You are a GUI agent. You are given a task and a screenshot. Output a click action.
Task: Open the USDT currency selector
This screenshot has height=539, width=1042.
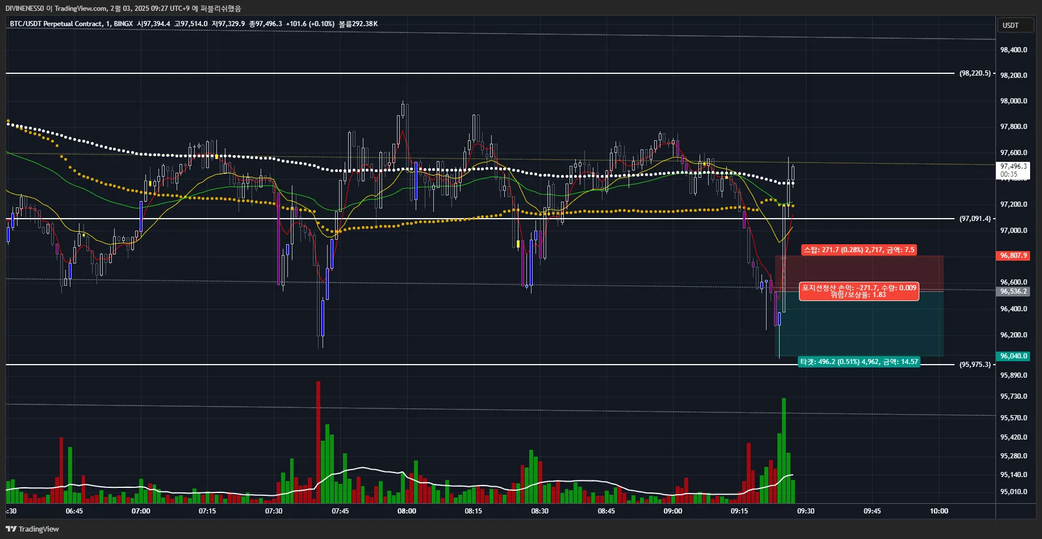[x=1015, y=25]
